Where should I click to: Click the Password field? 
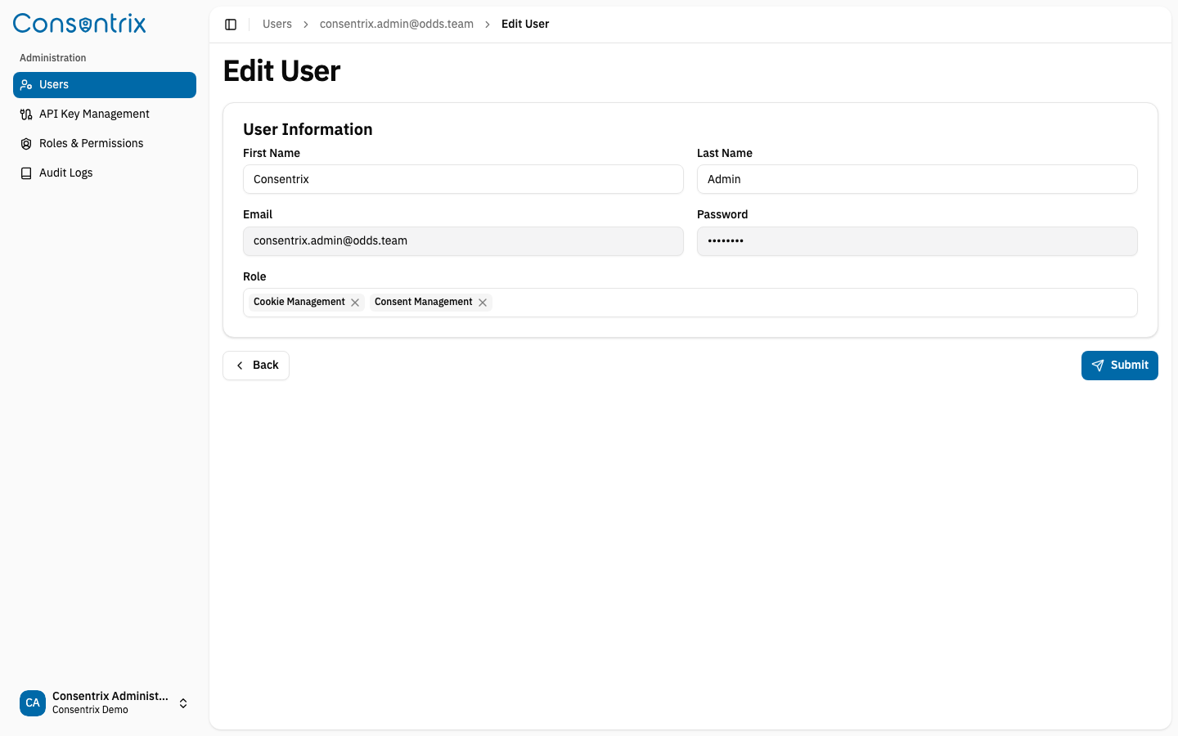click(917, 241)
